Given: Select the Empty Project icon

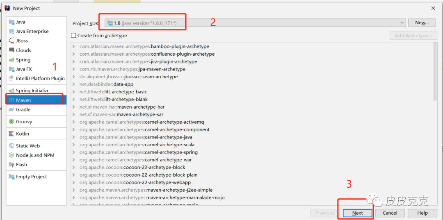Looking at the screenshot, I should tap(11, 177).
